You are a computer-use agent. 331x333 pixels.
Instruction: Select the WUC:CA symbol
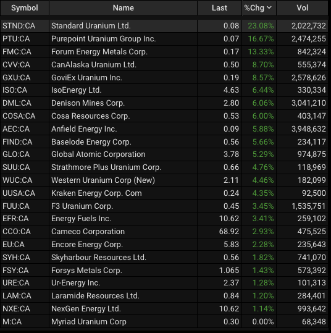click(17, 180)
